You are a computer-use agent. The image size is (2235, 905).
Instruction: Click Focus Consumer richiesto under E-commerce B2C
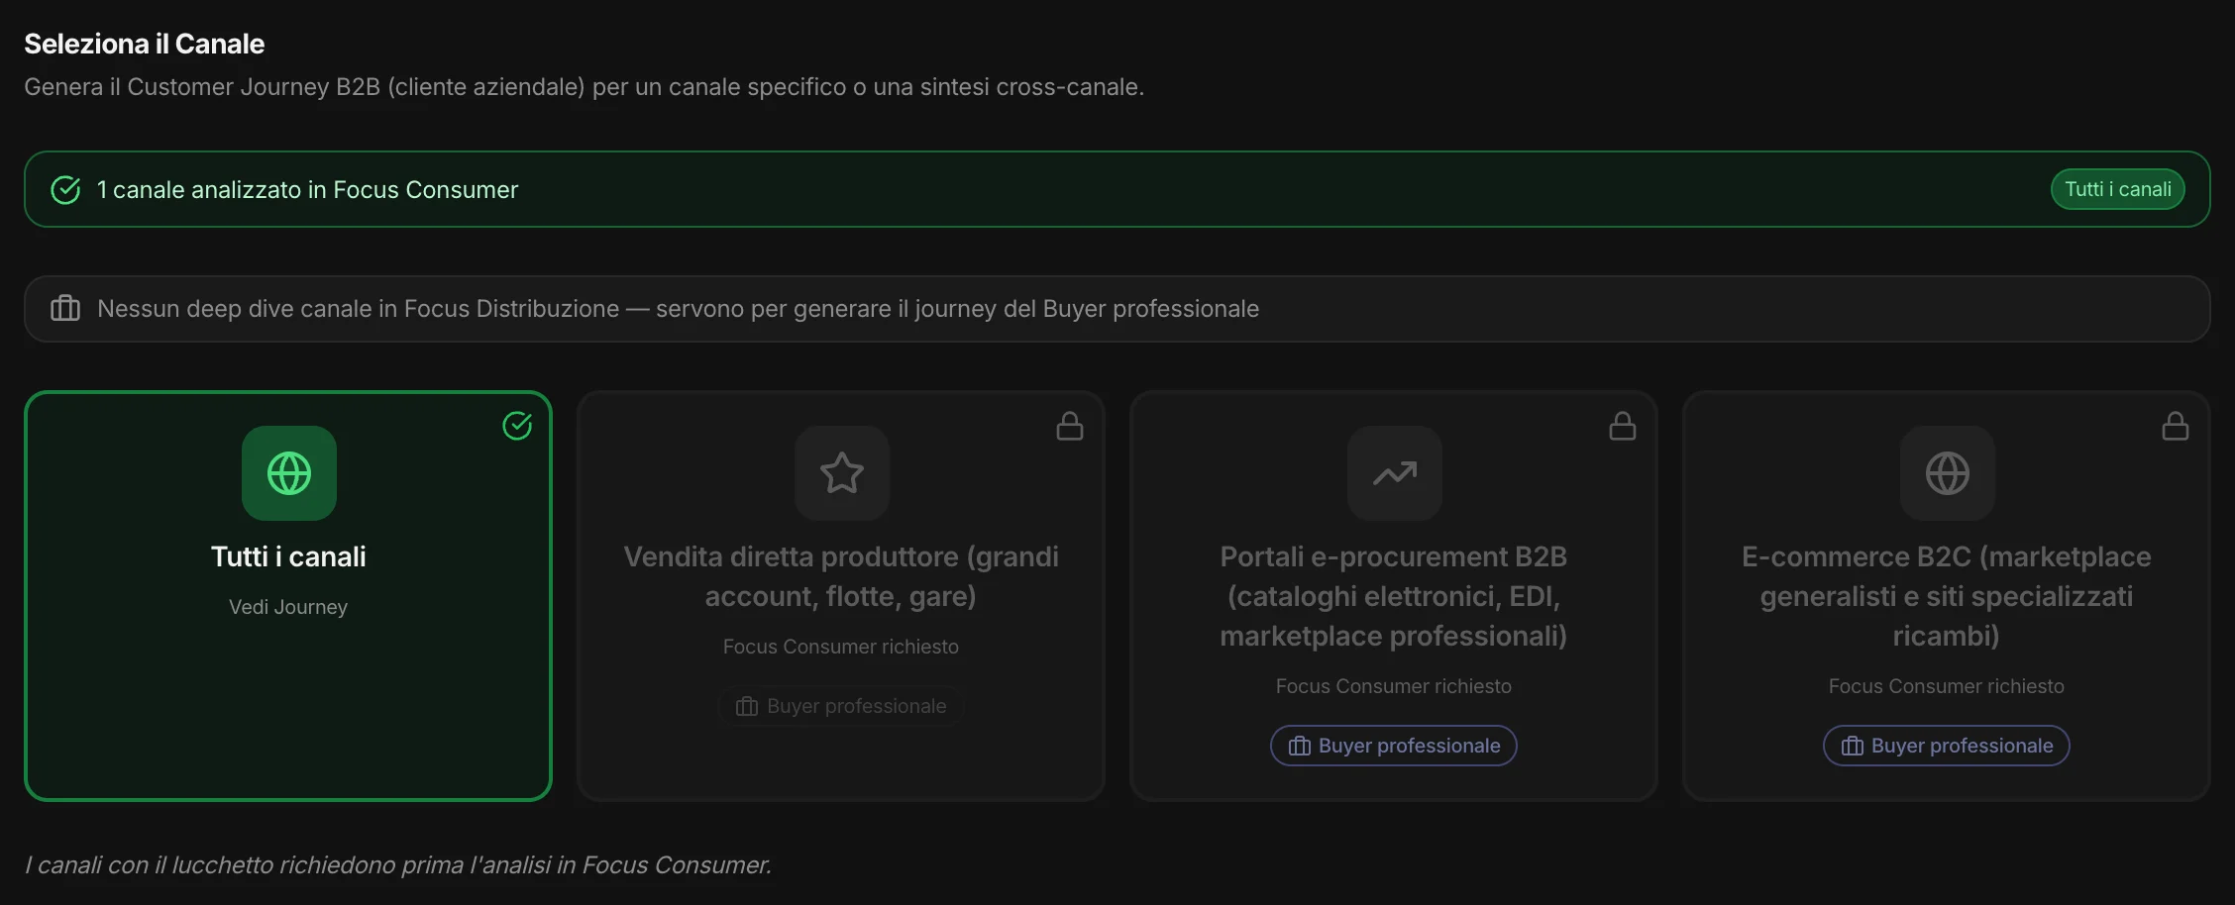tap(1947, 686)
